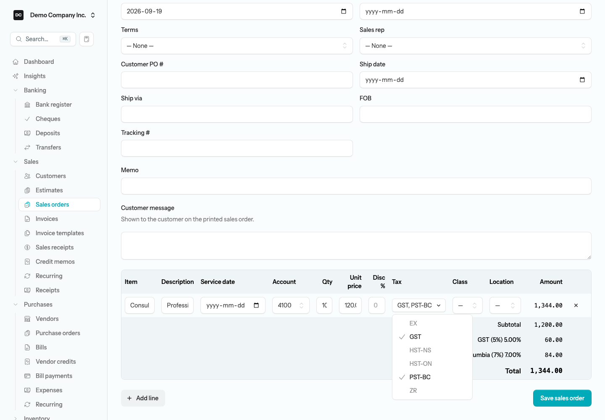Open the Terms dropdown

coord(237,46)
